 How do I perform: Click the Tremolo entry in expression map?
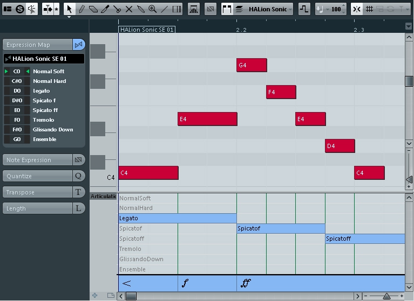coord(43,120)
